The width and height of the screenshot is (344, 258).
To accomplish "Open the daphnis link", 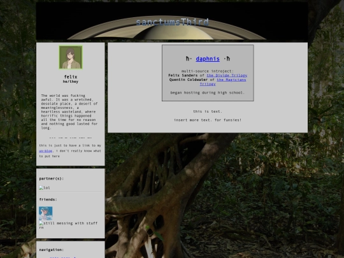I will pyautogui.click(x=208, y=59).
